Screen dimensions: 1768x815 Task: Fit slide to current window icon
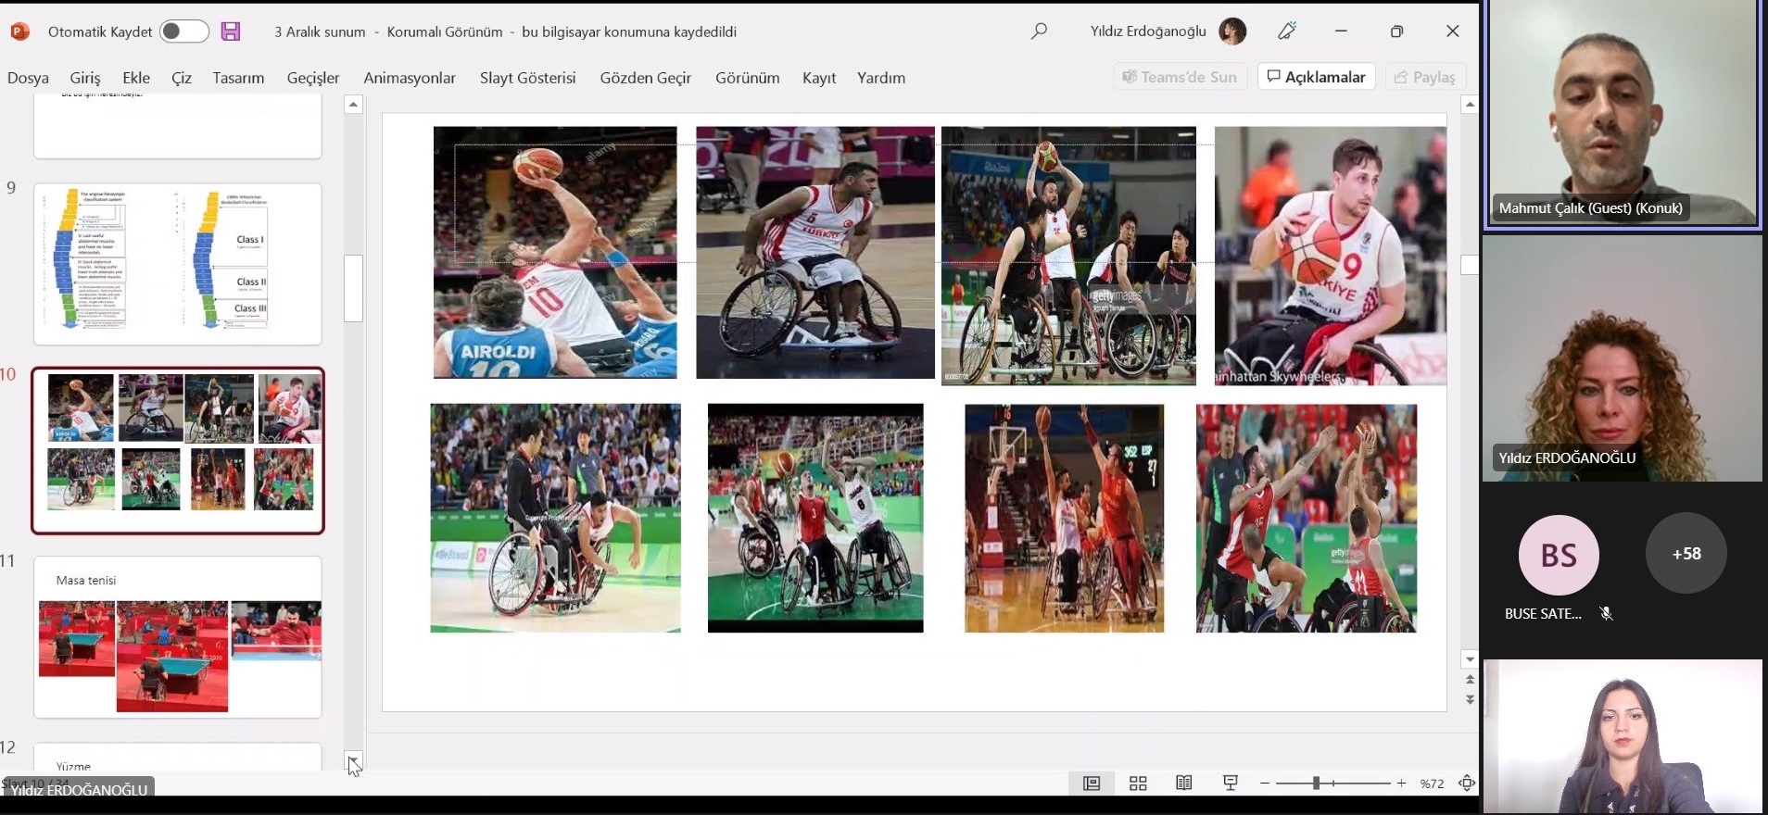(1467, 784)
